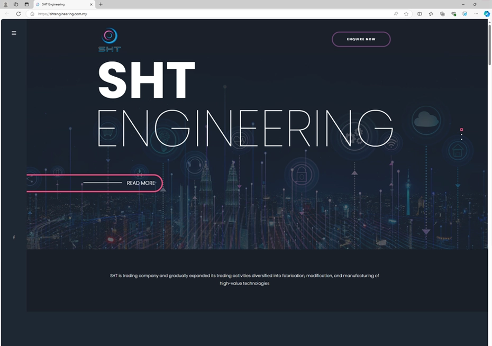The width and height of the screenshot is (492, 346).
Task: Select the SHT Engineering tab
Action: pos(64,4)
